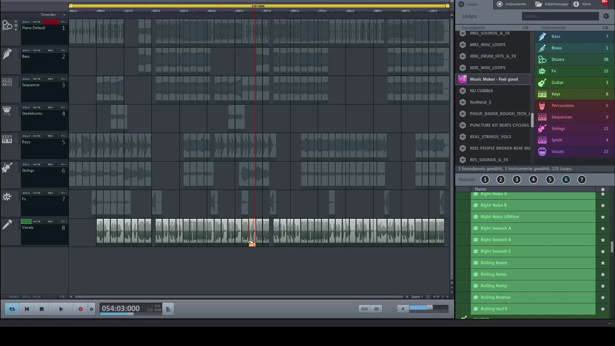615x346 pixels.
Task: Mute the Fx track
Action: 37,193
